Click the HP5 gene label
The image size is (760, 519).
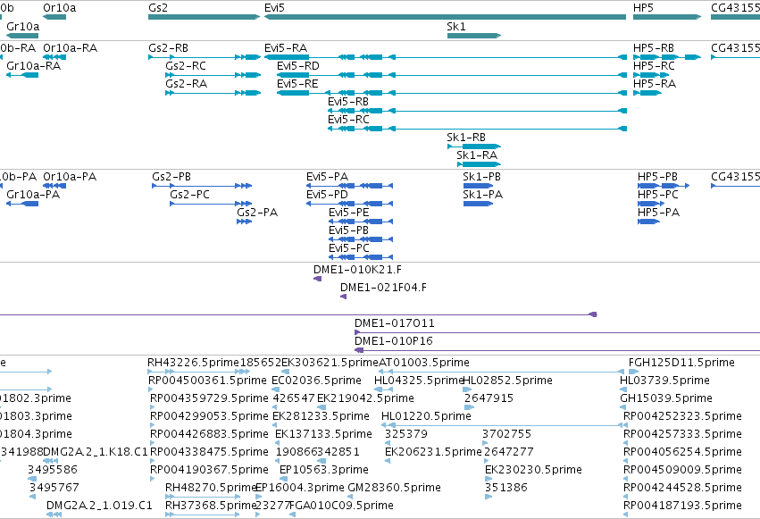click(643, 8)
